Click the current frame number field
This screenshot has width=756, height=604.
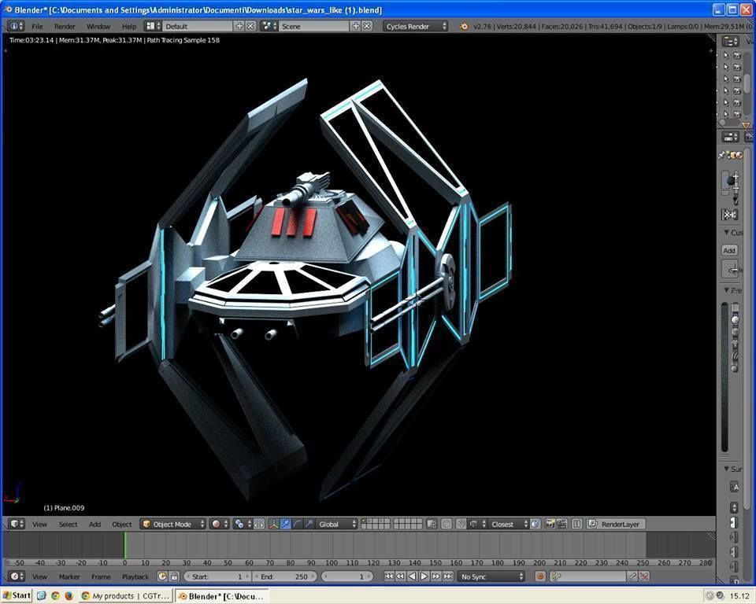coord(347,576)
